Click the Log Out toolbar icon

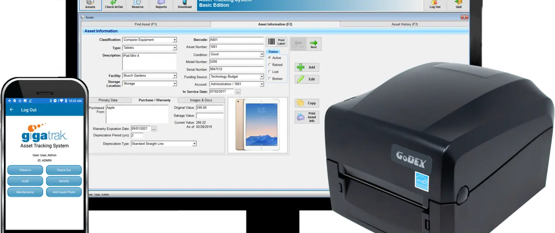(x=435, y=5)
